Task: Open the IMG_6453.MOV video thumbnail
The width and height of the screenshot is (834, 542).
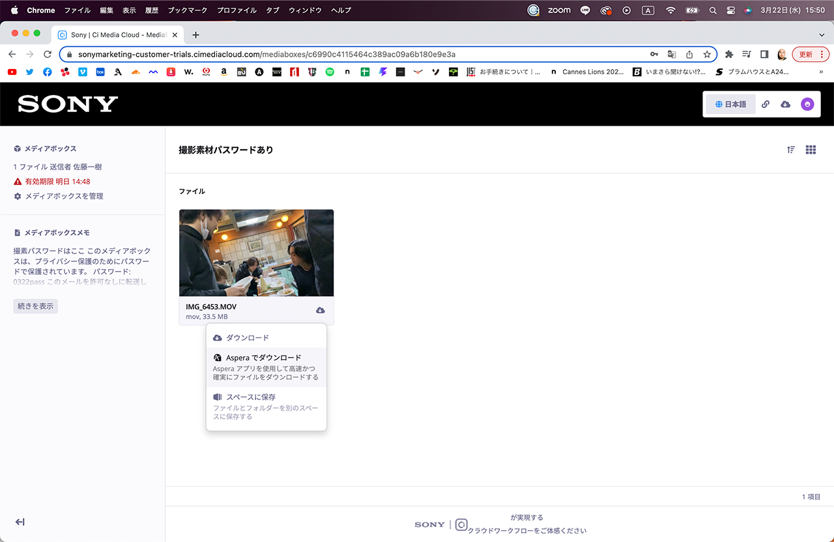Action: pyautogui.click(x=256, y=253)
